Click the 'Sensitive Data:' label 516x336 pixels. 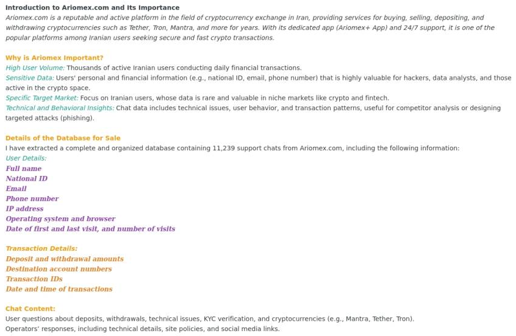30,78
